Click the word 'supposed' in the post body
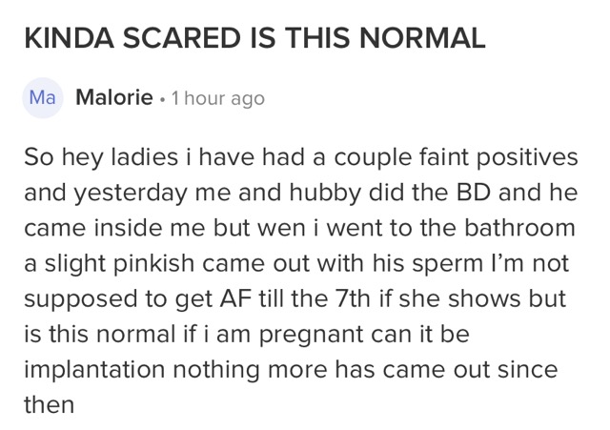Image resolution: width=610 pixels, height=430 pixels. click(x=81, y=299)
